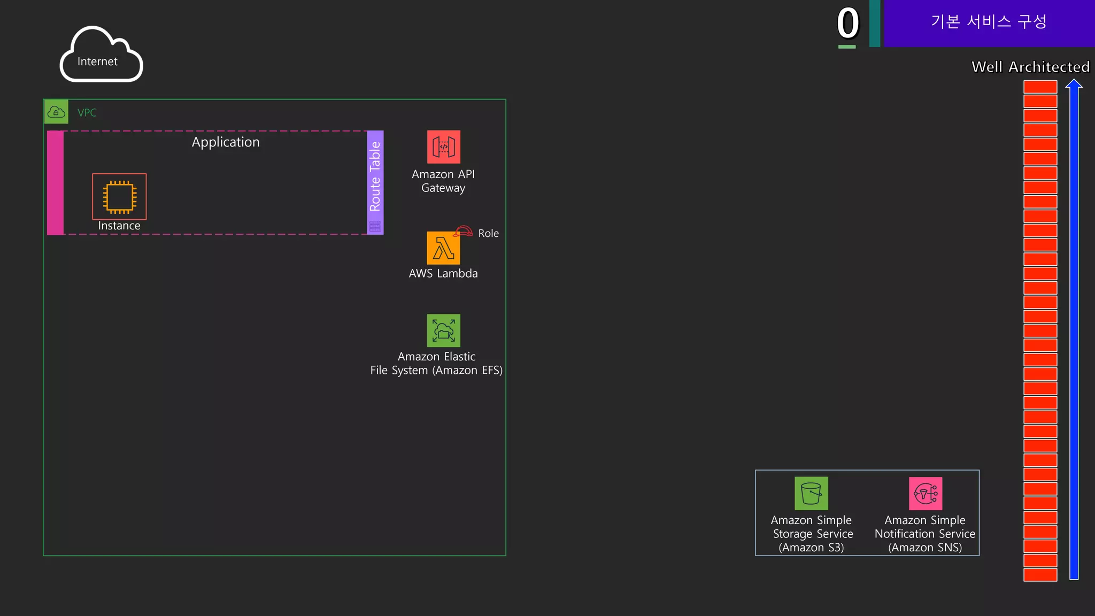Select the Amazon API Gateway icon
1095x616 pixels.
443,147
